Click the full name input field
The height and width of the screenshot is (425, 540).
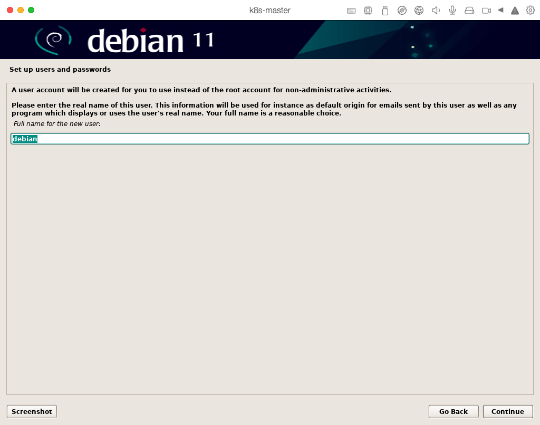269,139
